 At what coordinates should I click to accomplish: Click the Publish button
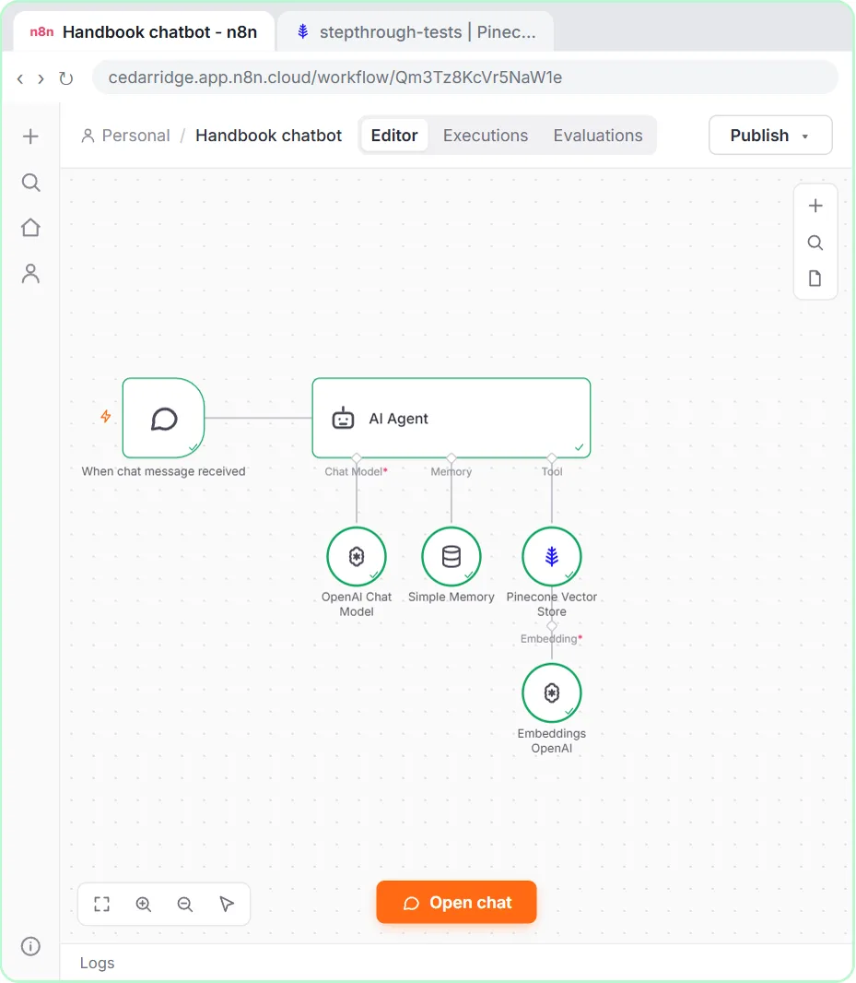click(770, 136)
